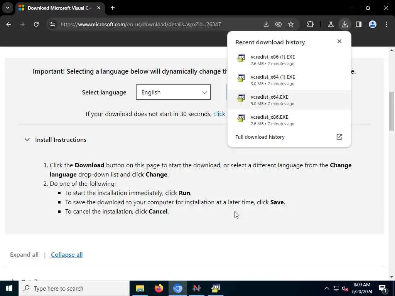Screen dimensions: 395x296
Task: View site information icon in address bar
Action: pos(52,24)
